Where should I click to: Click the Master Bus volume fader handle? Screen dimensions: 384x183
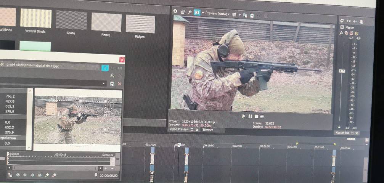pos(342,71)
